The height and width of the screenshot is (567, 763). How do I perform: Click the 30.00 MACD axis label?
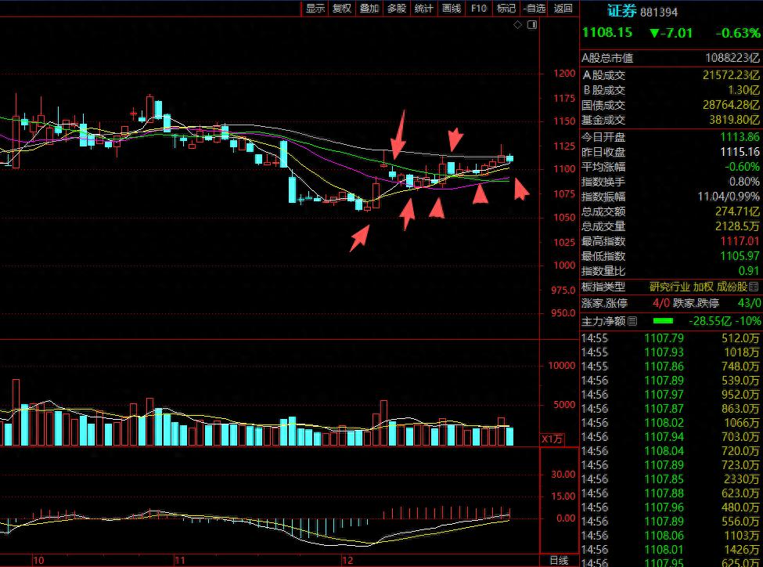(563, 475)
